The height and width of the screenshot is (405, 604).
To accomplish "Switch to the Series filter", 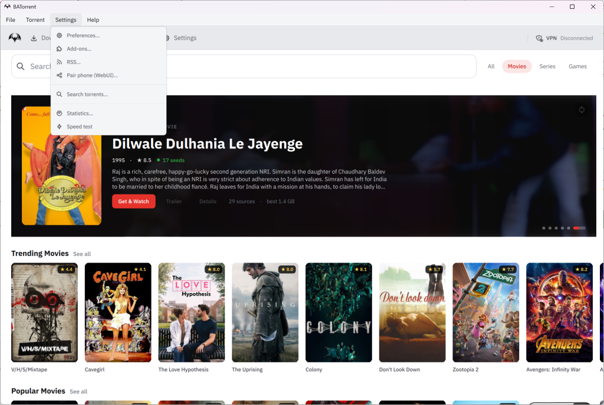I will (547, 67).
